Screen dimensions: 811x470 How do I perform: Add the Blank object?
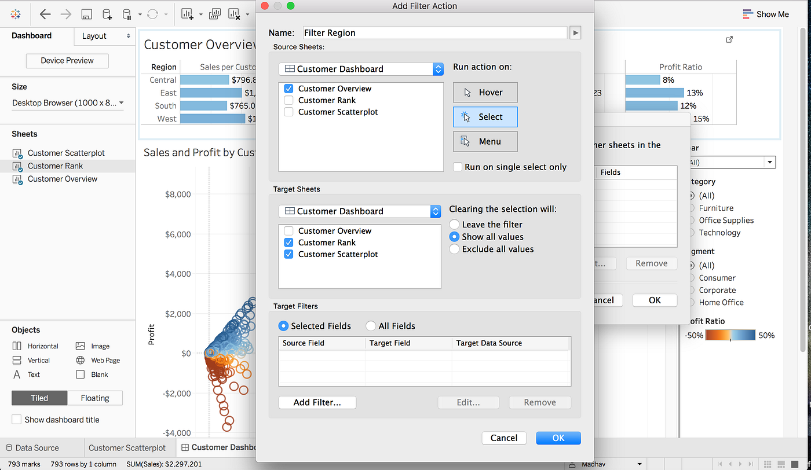(92, 374)
